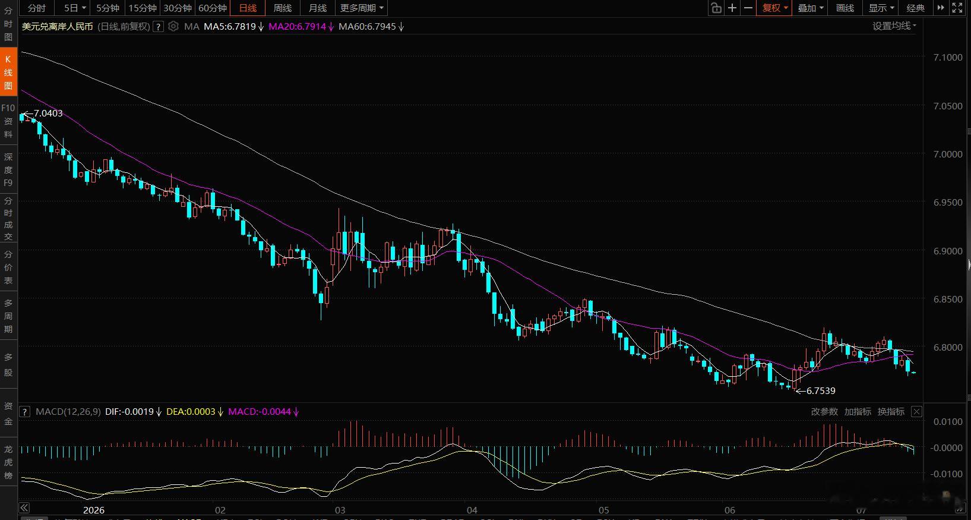Open MACD indicator help question mark

[x=25, y=411]
